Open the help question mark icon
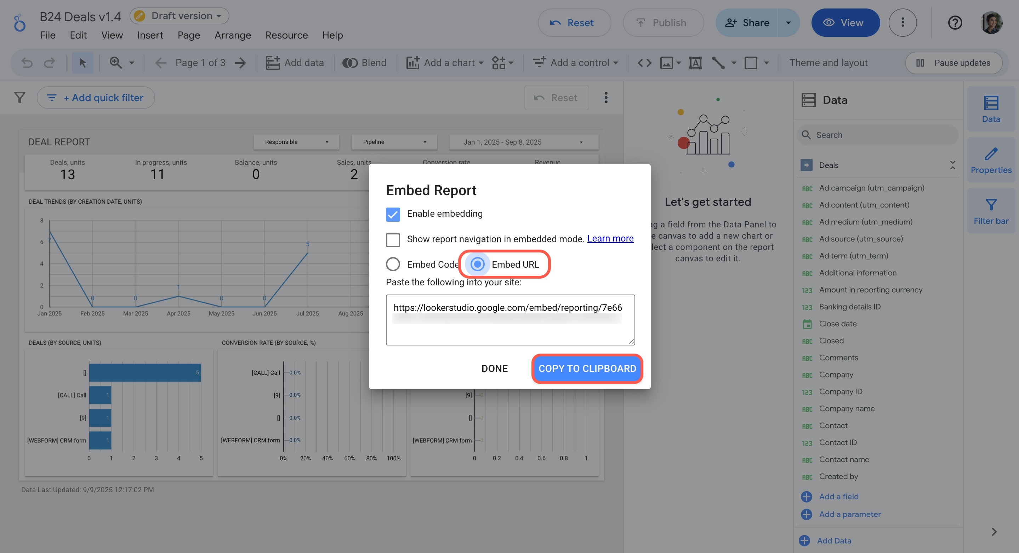1019x553 pixels. click(955, 23)
